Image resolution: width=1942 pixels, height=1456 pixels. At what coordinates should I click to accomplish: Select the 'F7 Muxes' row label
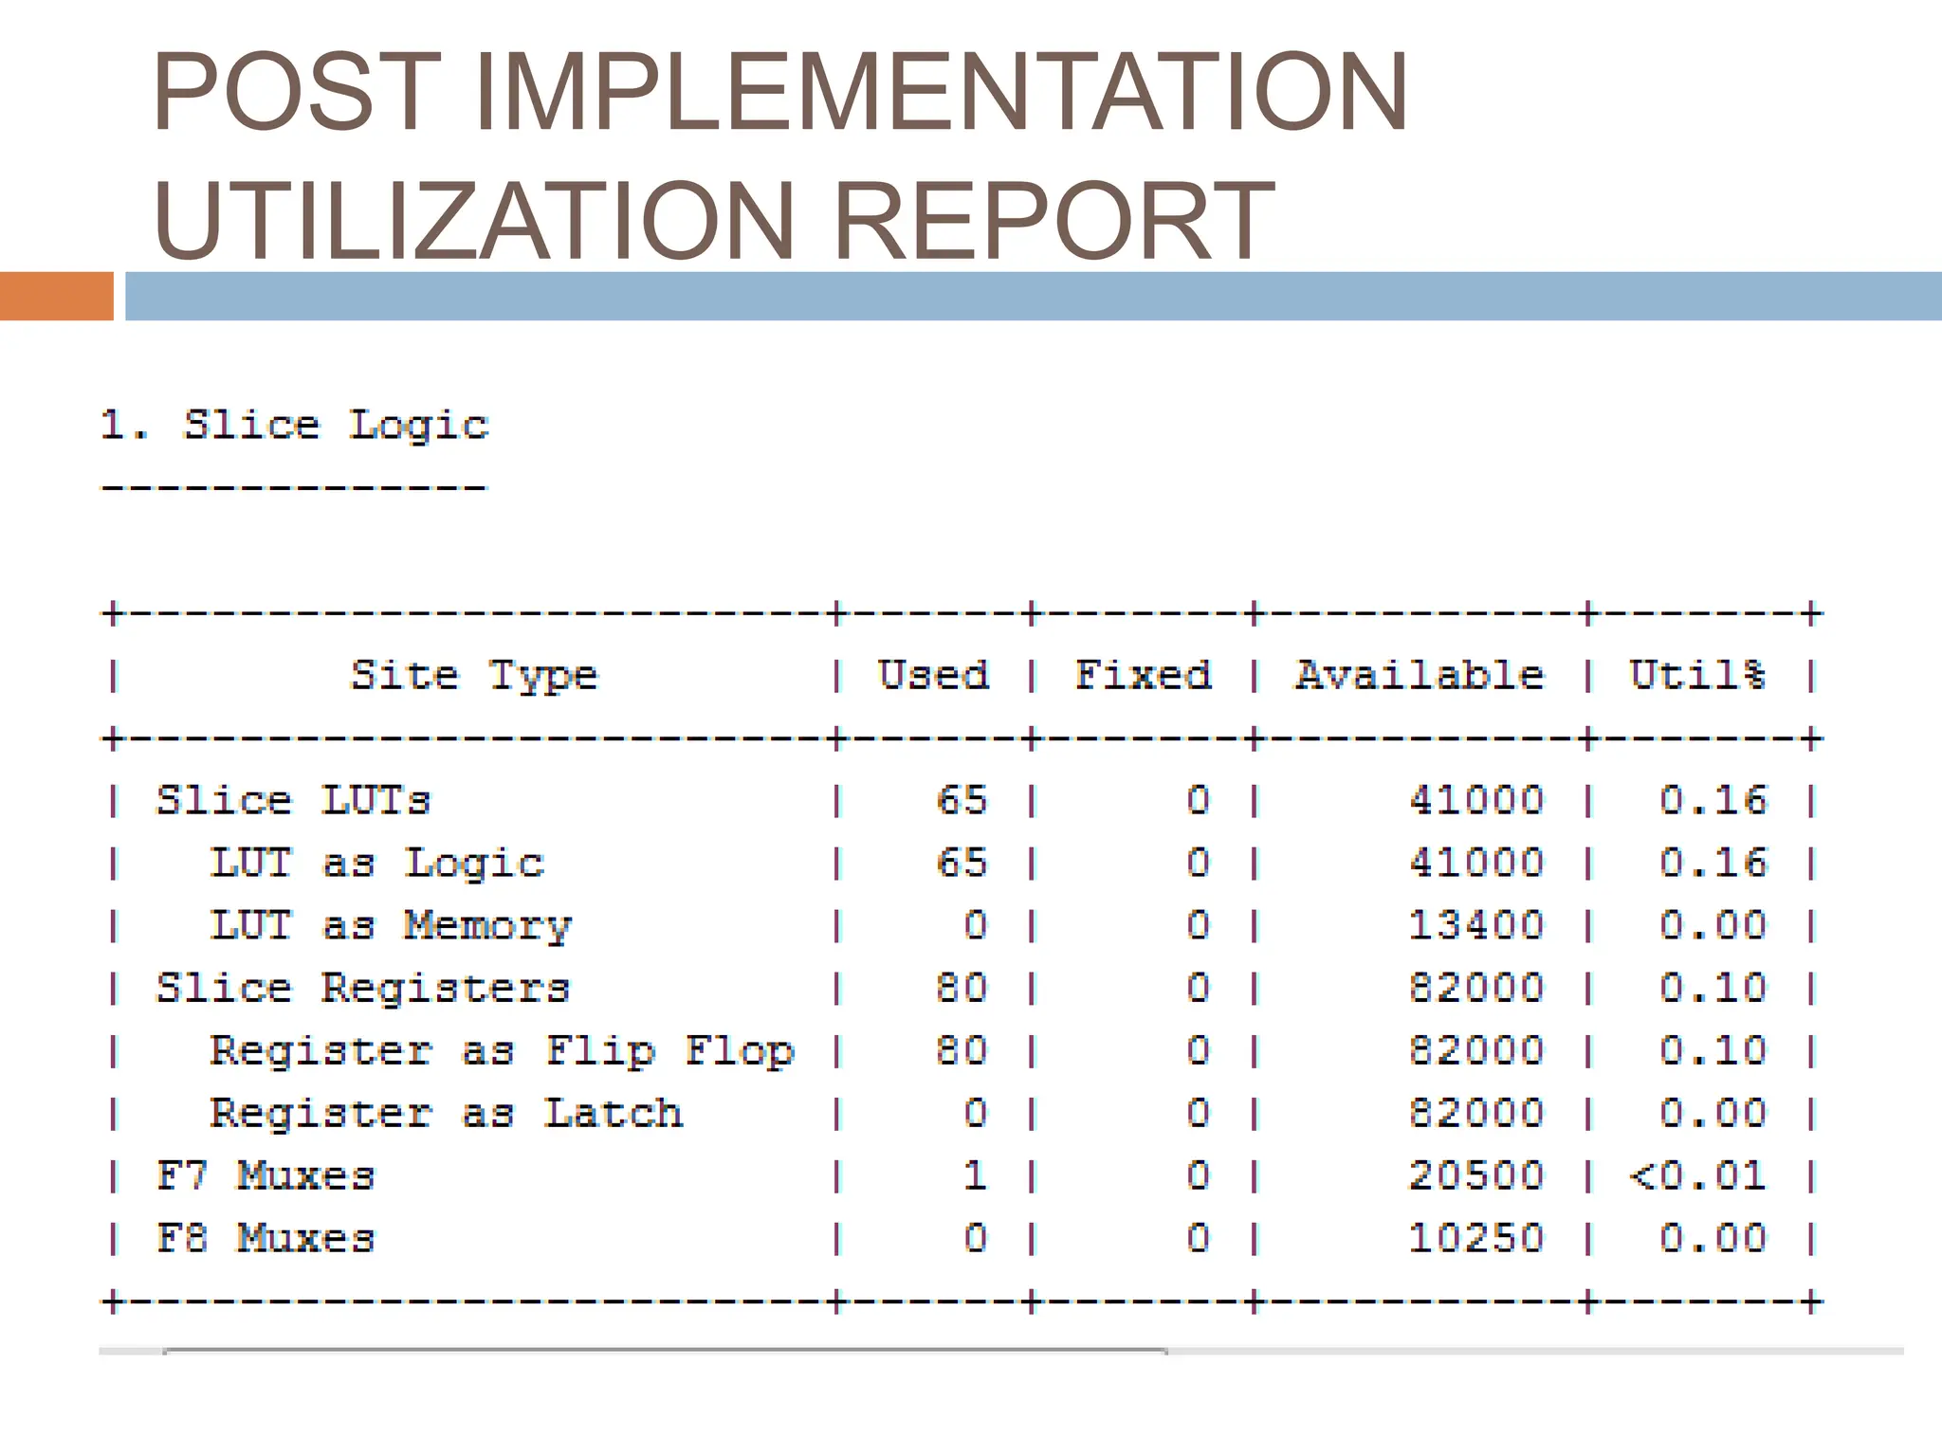pos(266,1176)
